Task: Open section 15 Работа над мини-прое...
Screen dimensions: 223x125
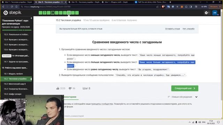Action: tap(15, 68)
